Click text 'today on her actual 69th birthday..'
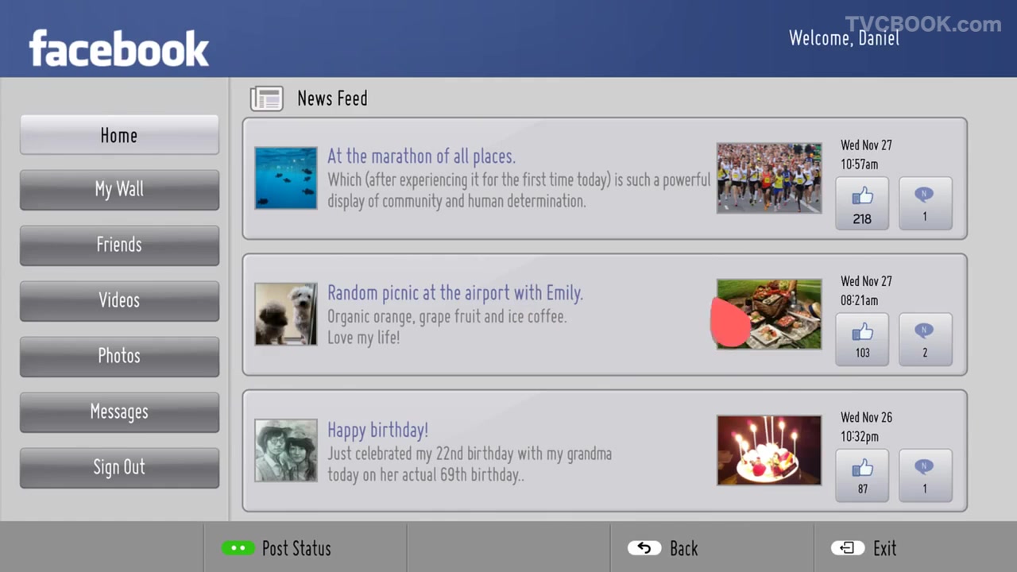Screen dimensions: 1017x572 426,475
